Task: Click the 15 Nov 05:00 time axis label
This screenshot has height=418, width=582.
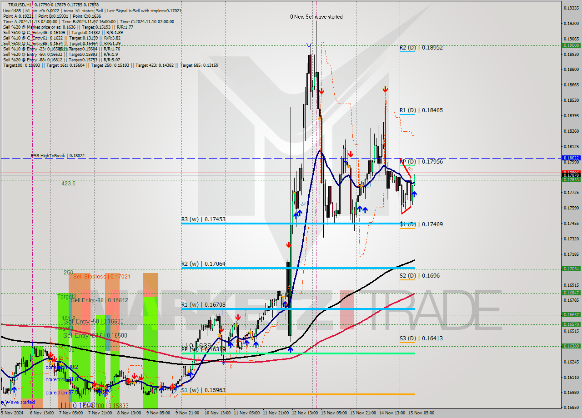Action: (421, 413)
